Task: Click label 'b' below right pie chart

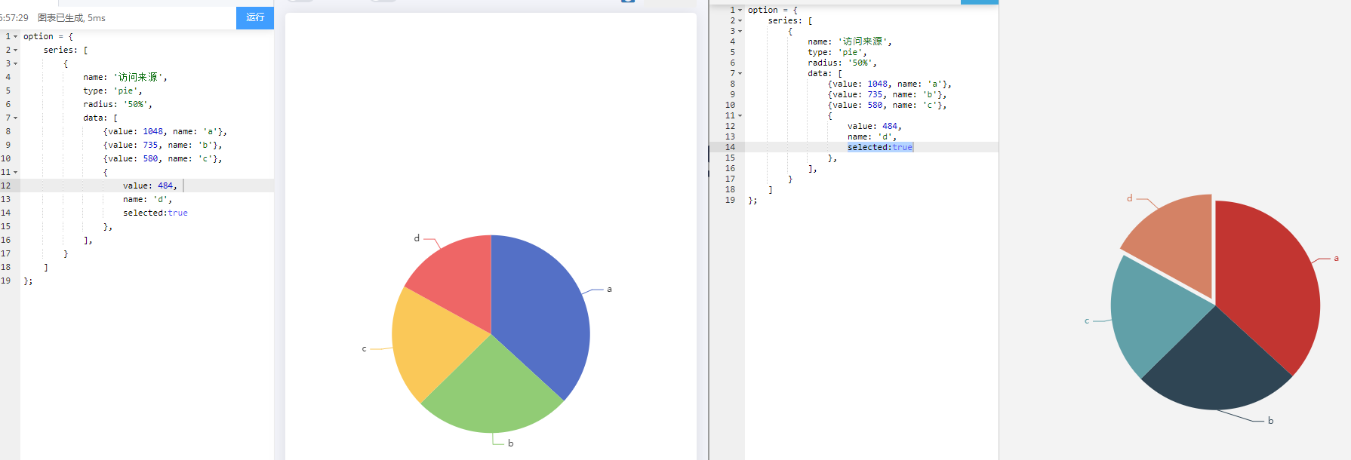Action: [x=1271, y=421]
